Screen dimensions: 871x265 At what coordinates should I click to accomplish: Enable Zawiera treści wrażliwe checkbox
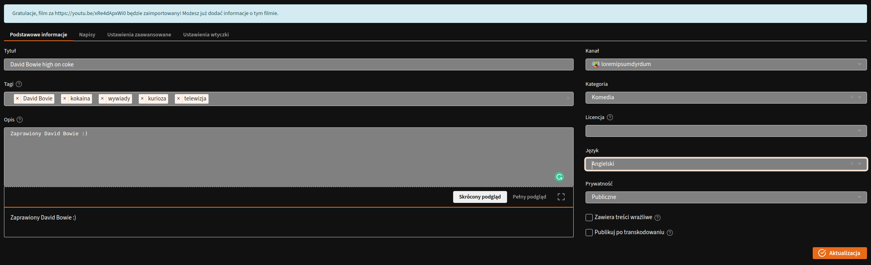tap(589, 218)
